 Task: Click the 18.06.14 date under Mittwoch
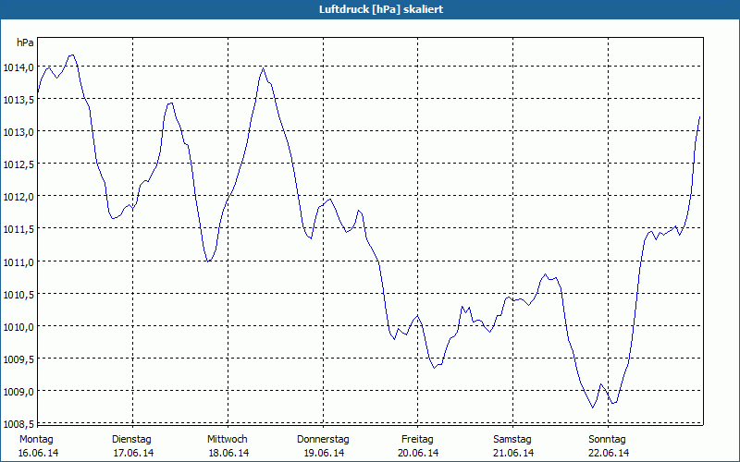tap(228, 453)
